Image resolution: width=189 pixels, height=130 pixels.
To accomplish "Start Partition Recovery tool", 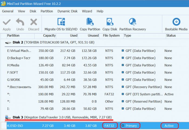I will pyautogui.click(x=133, y=24).
